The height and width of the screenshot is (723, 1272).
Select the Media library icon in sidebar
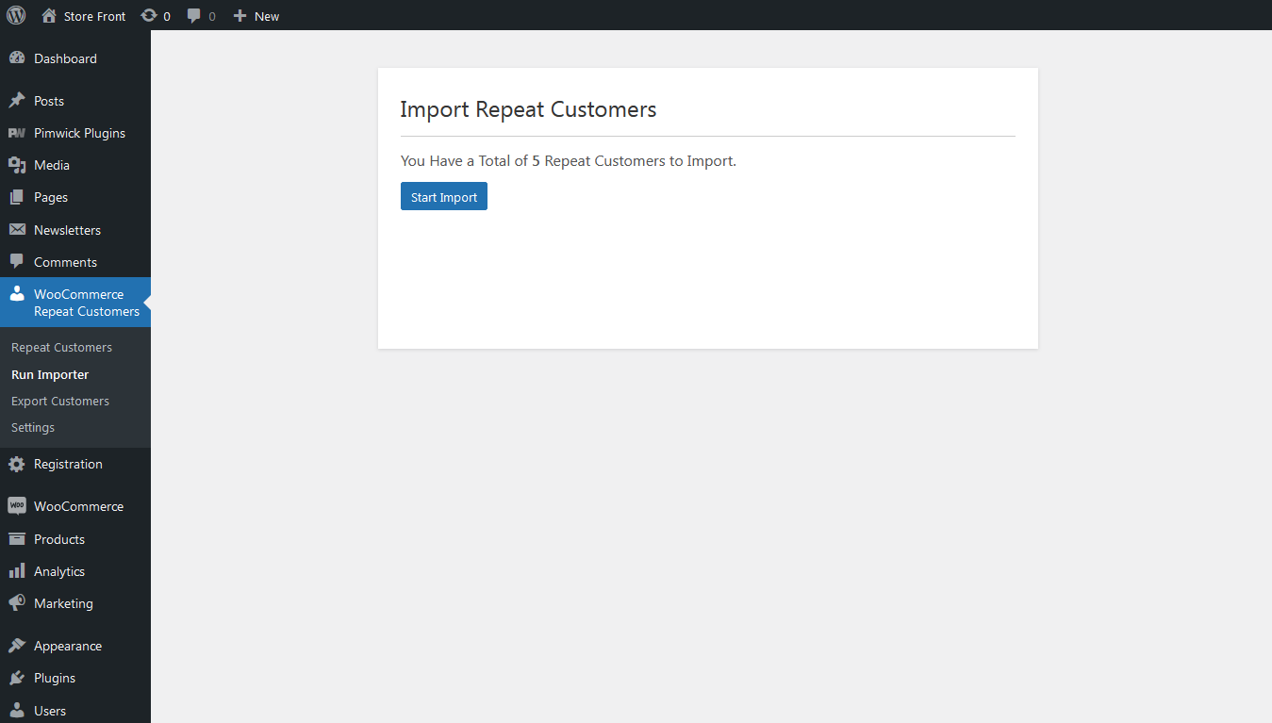(17, 164)
